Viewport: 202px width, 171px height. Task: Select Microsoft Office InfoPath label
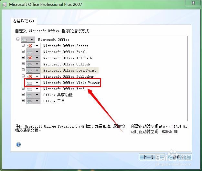68,58
